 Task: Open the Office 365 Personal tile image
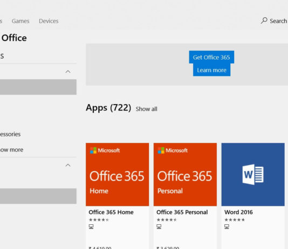click(185, 174)
